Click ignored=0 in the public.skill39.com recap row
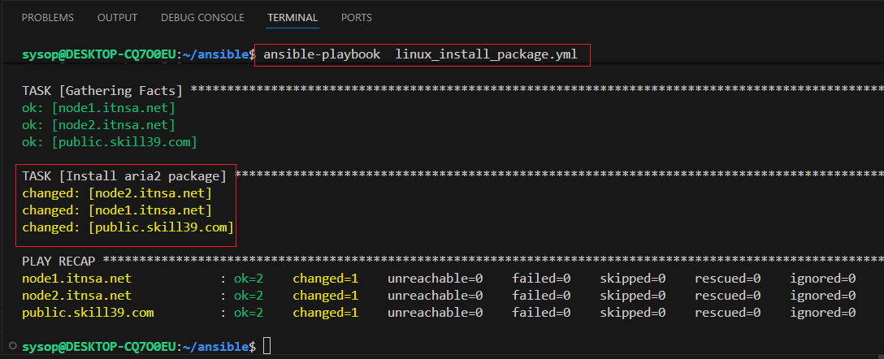This screenshot has height=359, width=884. point(823,313)
